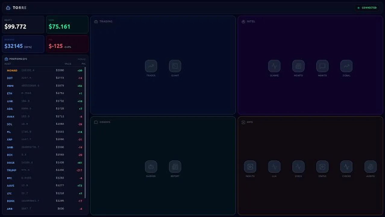Select the MONAD position row
The height and width of the screenshot is (217, 385).
point(45,70)
